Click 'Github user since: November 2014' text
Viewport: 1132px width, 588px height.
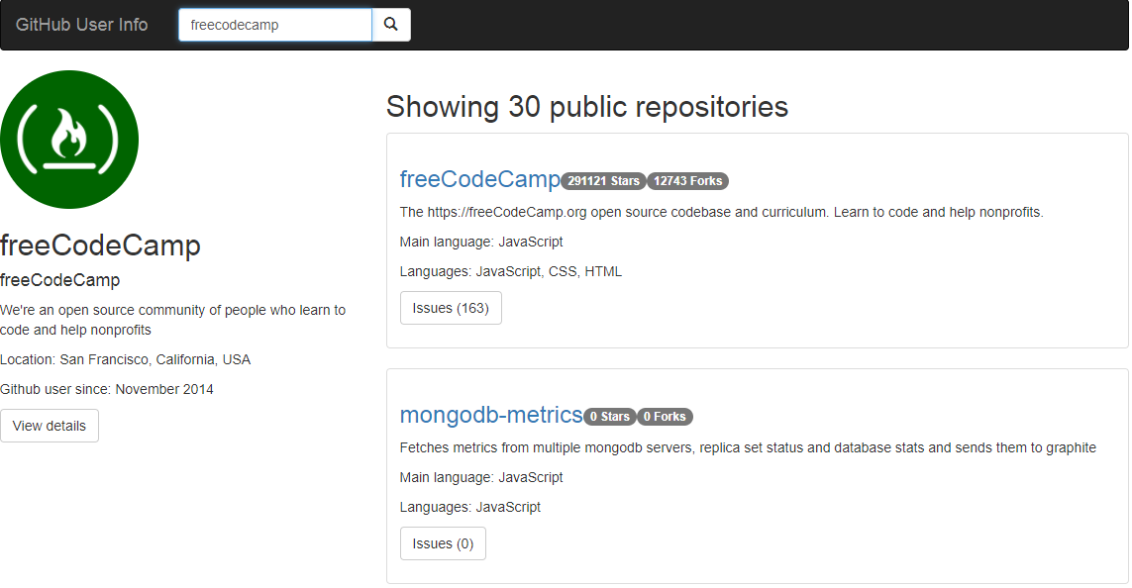click(107, 389)
